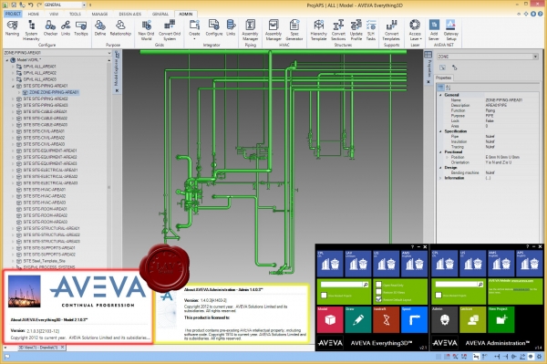Viewport: 547px width, 364px height.
Task: Open the GENERAL combo box in the title bar
Action: [x=65, y=5]
